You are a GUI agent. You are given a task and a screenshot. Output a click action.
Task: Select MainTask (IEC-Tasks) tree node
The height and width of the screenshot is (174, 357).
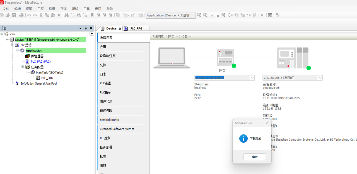(49, 72)
